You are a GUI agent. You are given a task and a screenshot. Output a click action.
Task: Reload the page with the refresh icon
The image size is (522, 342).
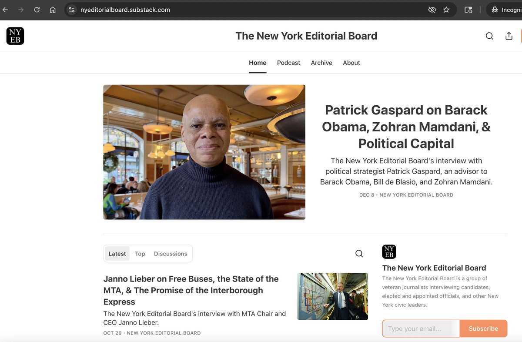(x=37, y=10)
